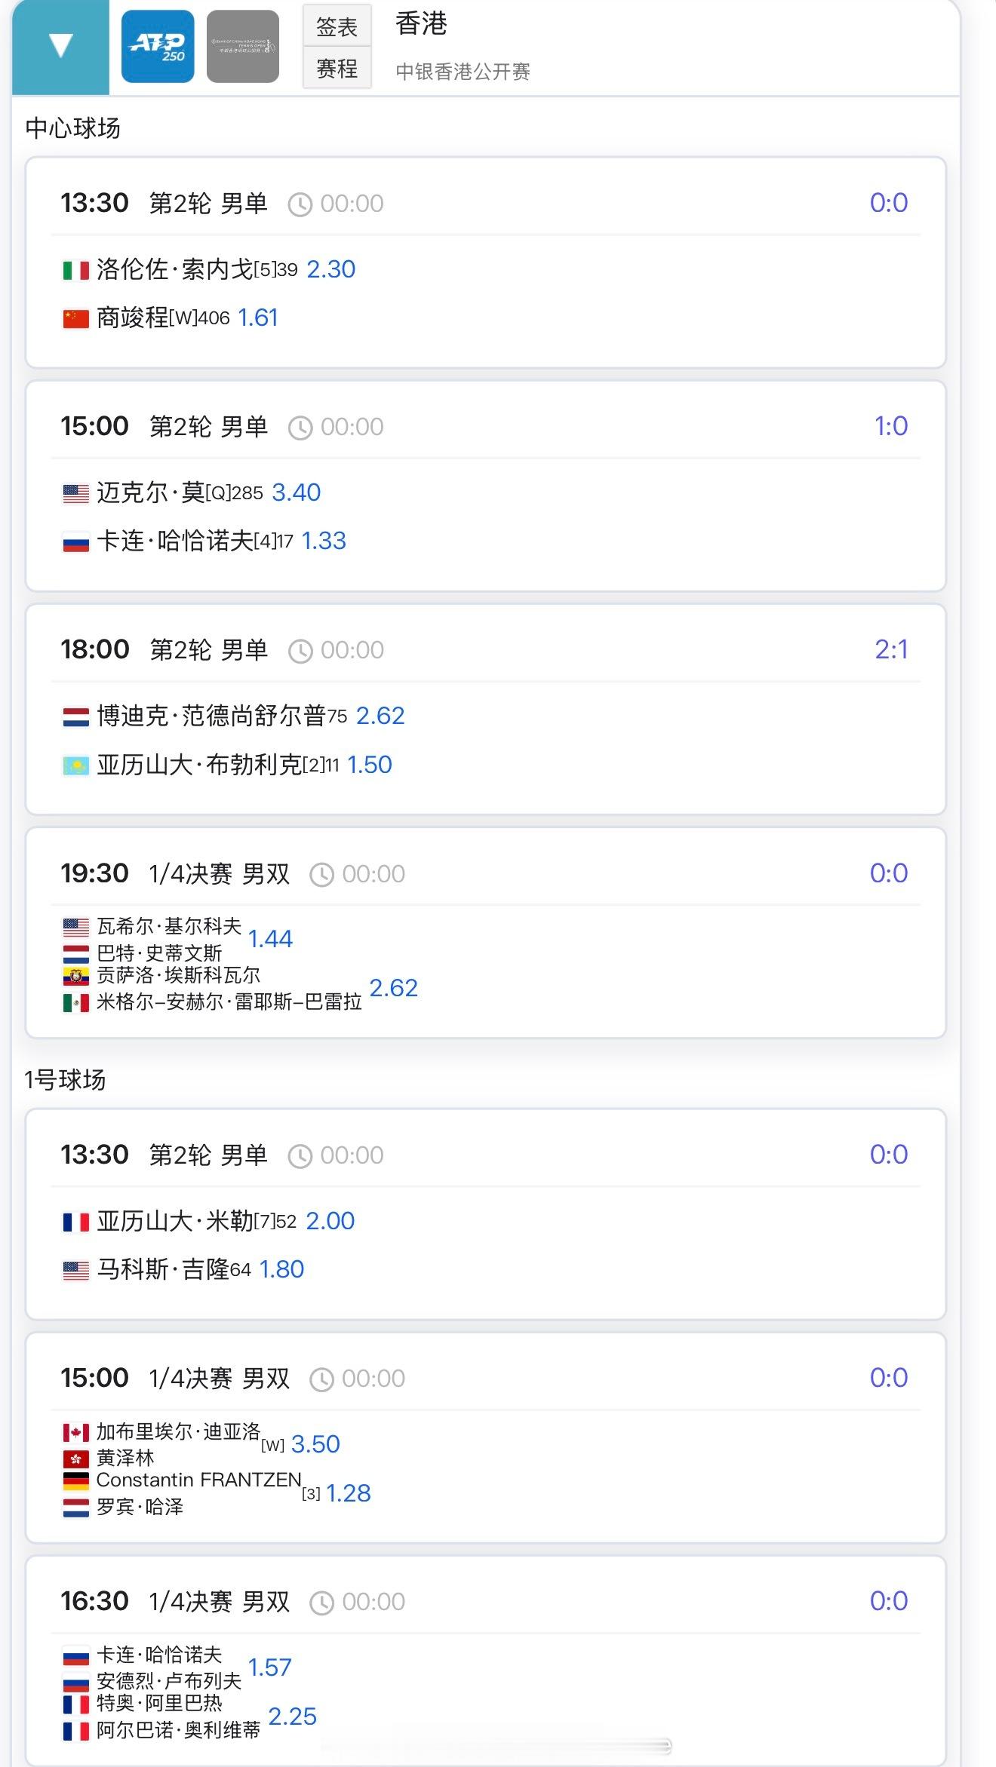Click the clock icon in the 15:00 center court match
Image resolution: width=996 pixels, height=1767 pixels.
[300, 428]
